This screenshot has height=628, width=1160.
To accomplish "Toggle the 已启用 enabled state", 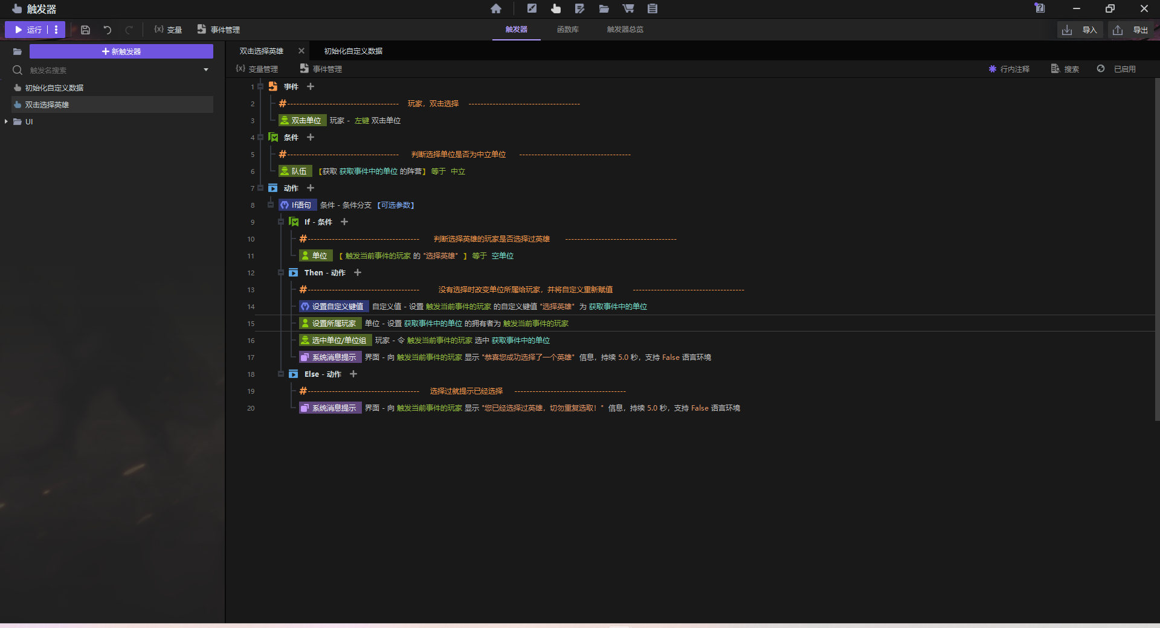I will pyautogui.click(x=1116, y=69).
